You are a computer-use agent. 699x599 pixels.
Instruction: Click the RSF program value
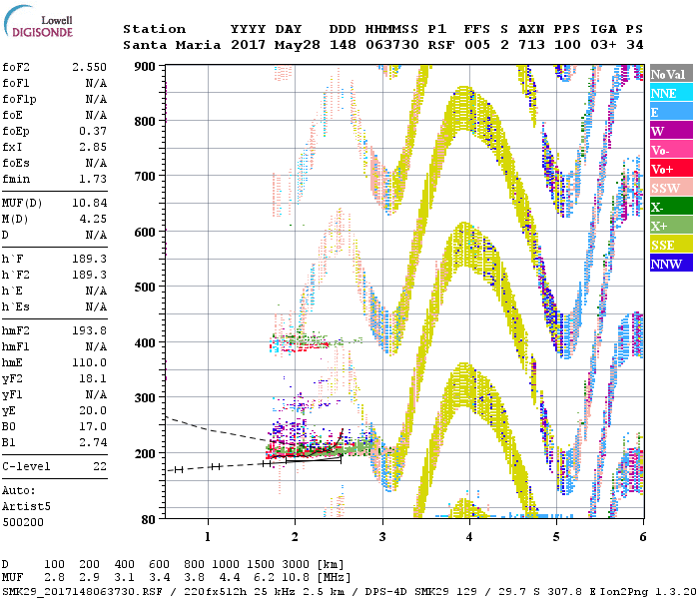click(441, 45)
